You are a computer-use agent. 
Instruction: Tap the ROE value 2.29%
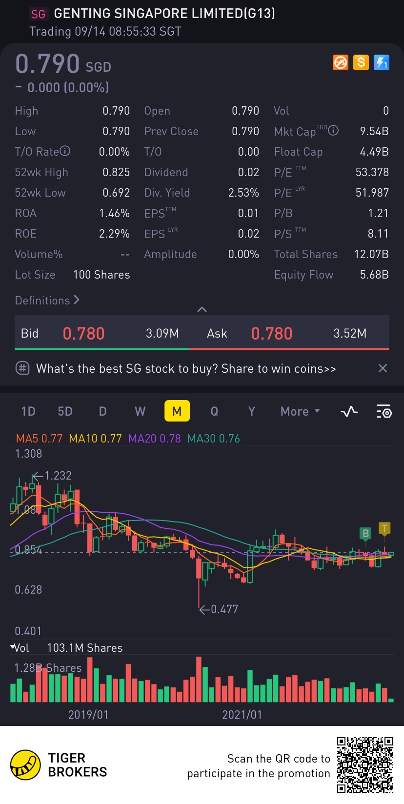(114, 234)
